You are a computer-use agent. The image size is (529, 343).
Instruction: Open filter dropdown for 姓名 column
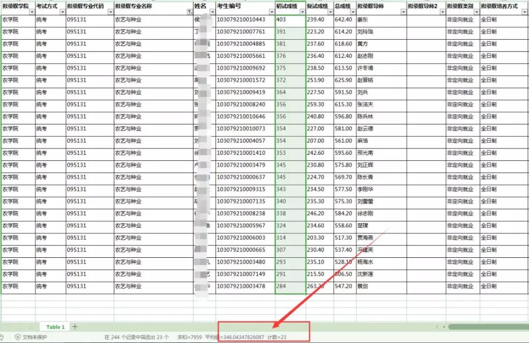pos(212,12)
